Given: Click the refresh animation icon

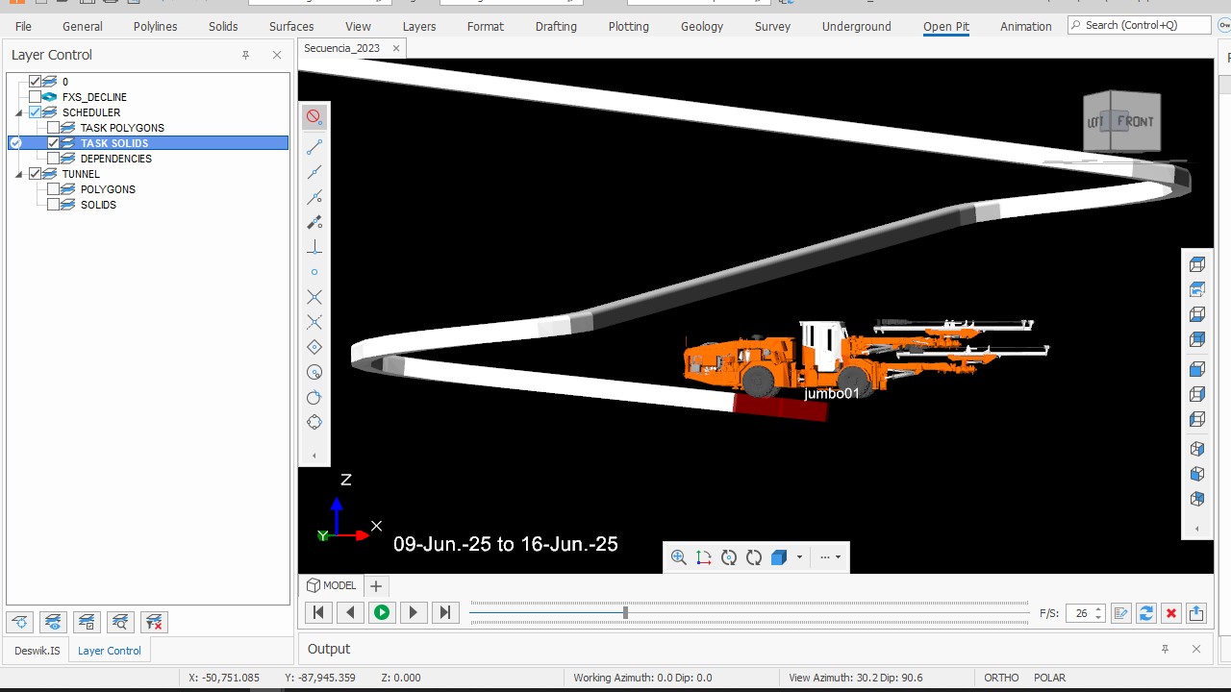Looking at the screenshot, I should [x=1145, y=613].
